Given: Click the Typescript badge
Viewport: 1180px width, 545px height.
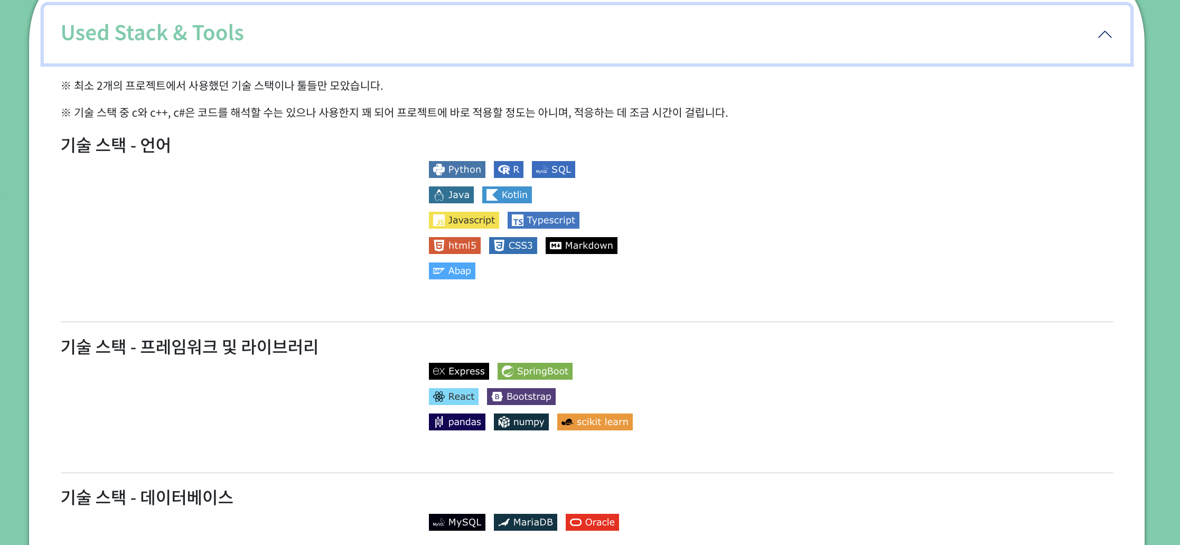Looking at the screenshot, I should (x=544, y=220).
